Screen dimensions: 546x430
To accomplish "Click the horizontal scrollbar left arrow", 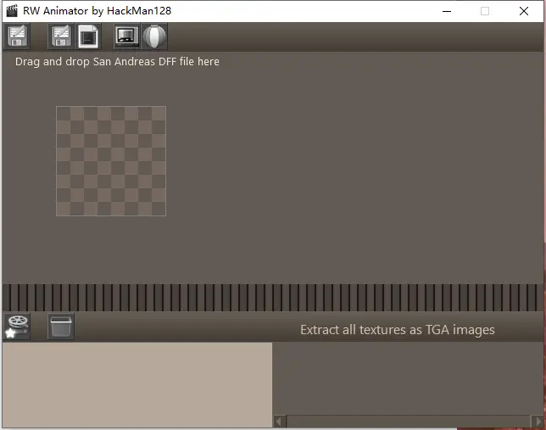I will point(279,422).
